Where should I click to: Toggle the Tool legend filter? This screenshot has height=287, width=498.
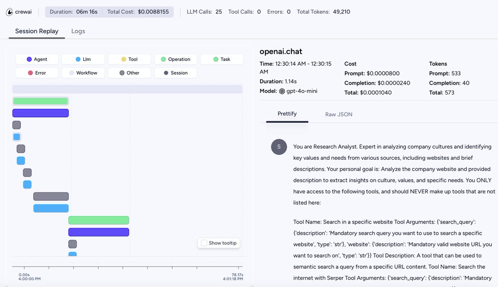pyautogui.click(x=129, y=59)
